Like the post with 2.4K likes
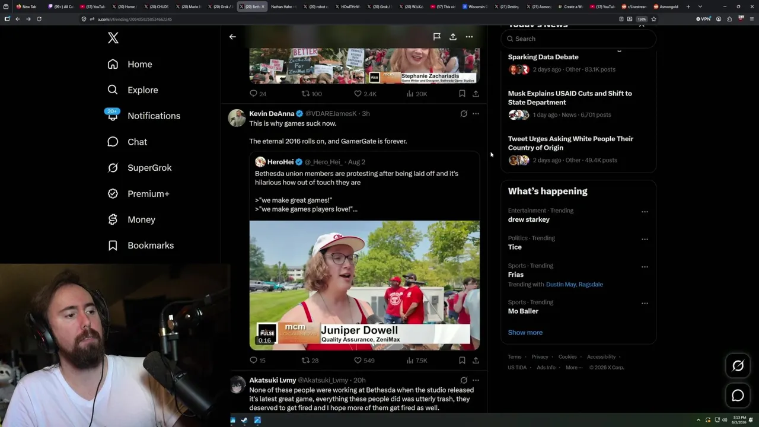The height and width of the screenshot is (427, 759). point(365,94)
